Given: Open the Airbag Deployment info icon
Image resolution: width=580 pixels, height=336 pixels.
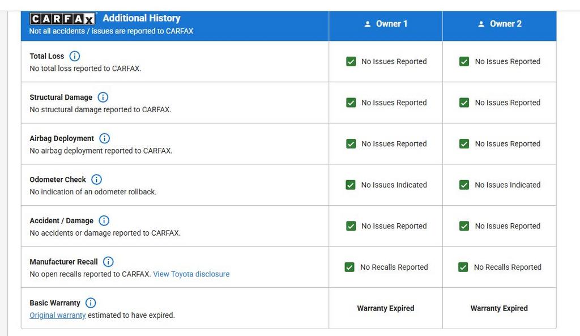Looking at the screenshot, I should coord(105,138).
